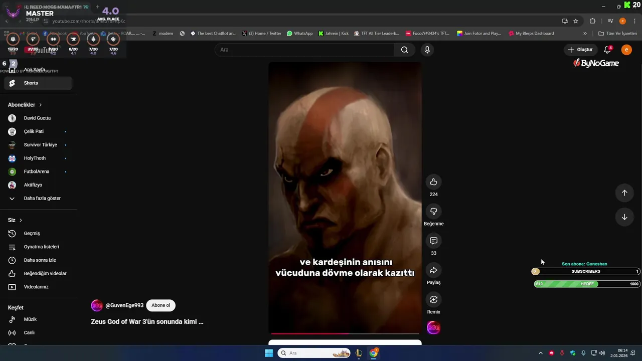Select Shorts in the sidebar
This screenshot has width=642, height=361.
(38, 83)
